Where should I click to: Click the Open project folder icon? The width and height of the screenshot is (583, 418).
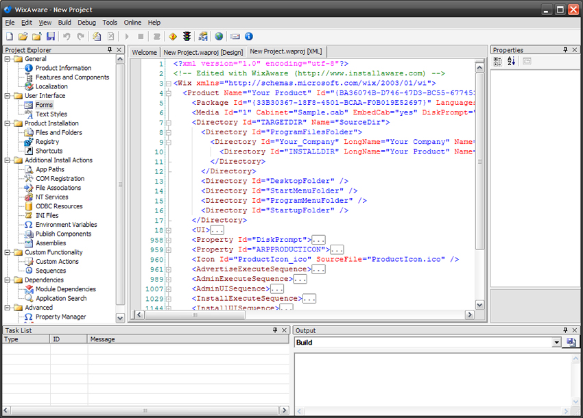click(x=23, y=36)
